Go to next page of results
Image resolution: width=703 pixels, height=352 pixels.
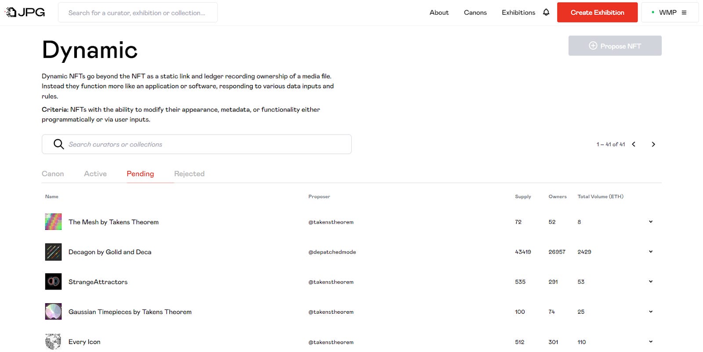pyautogui.click(x=653, y=144)
